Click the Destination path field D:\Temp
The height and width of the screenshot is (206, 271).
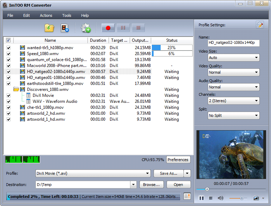(x=83, y=185)
